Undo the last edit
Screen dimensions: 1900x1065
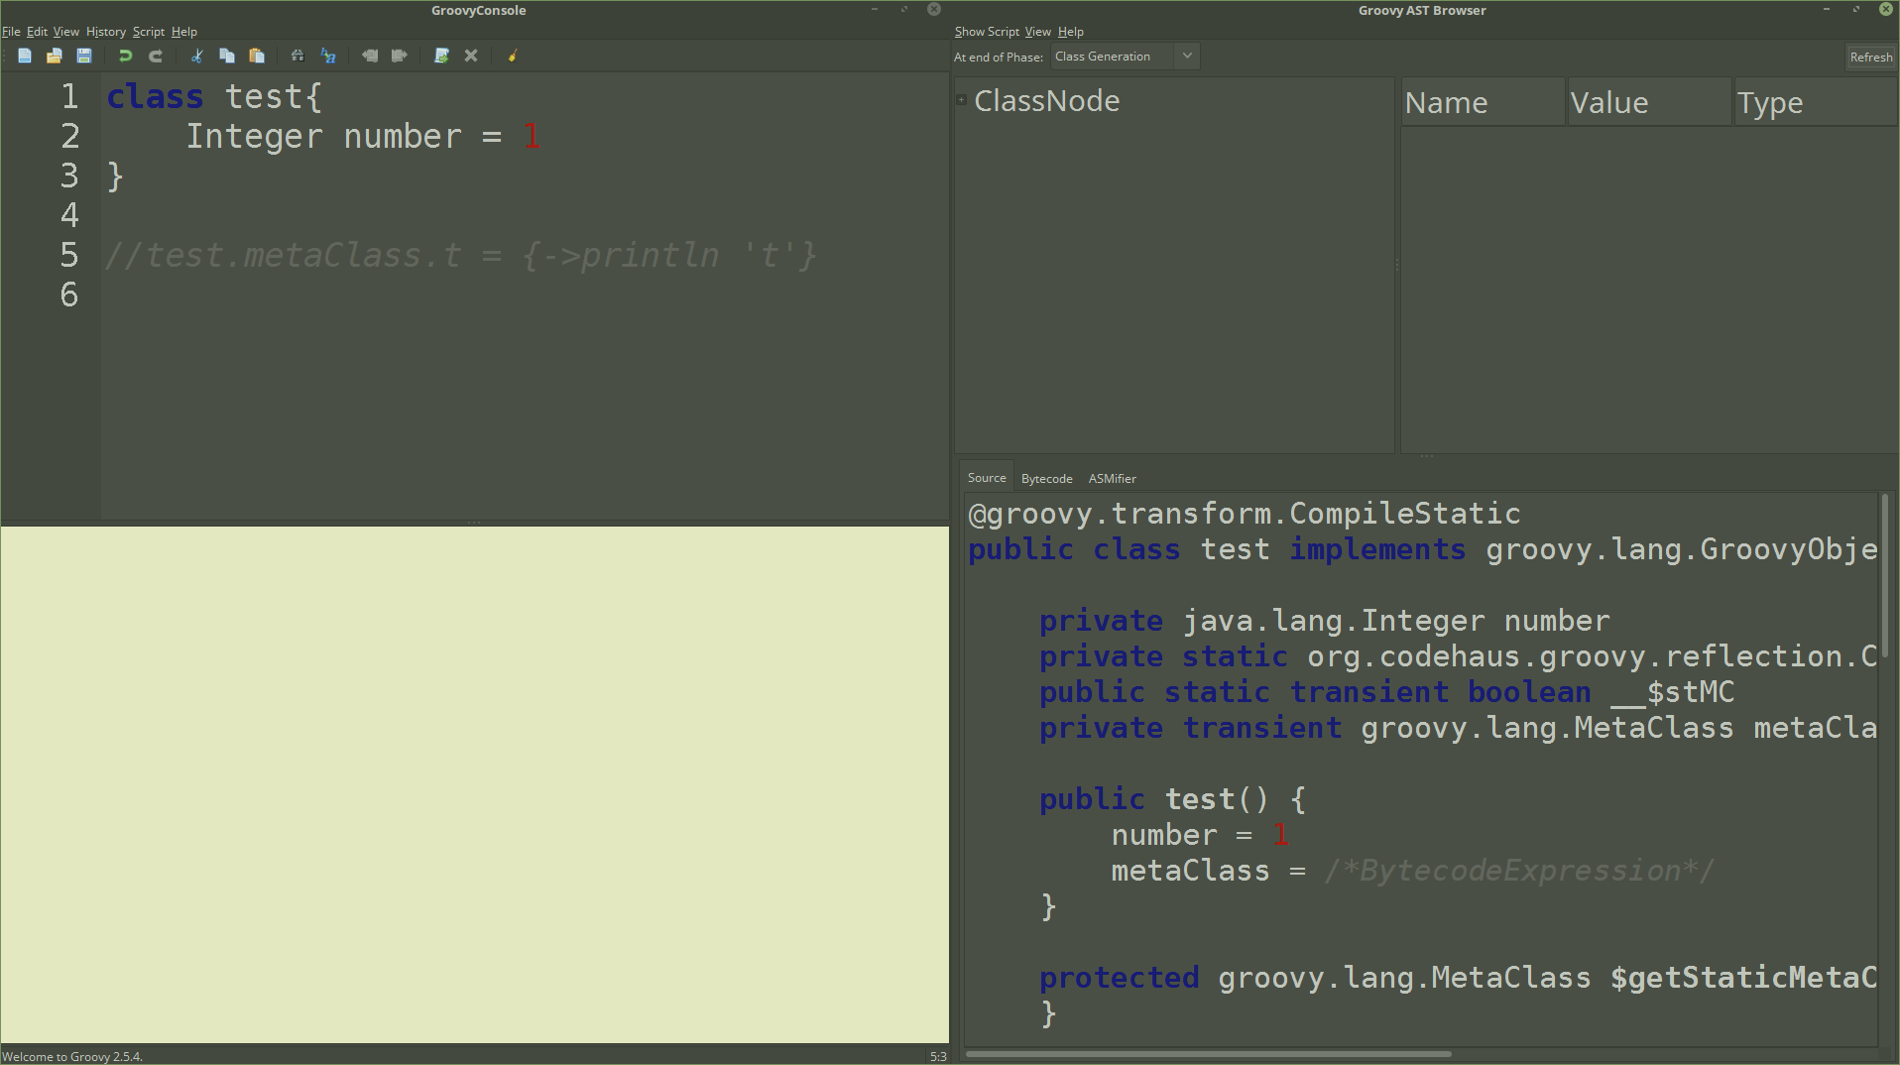tap(125, 57)
